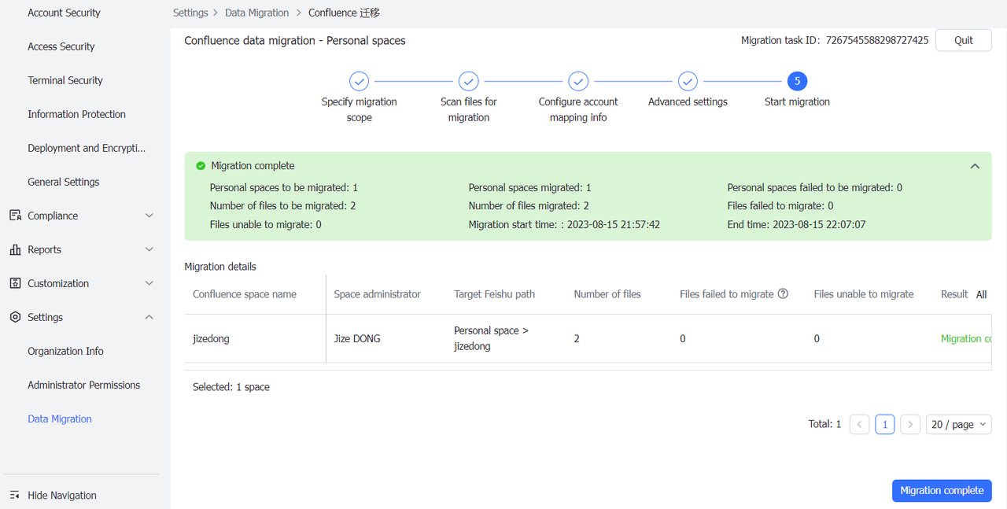Viewport: 1007px width, 509px height.
Task: Click the help icon beside Files failed to migrate
Action: pos(783,294)
